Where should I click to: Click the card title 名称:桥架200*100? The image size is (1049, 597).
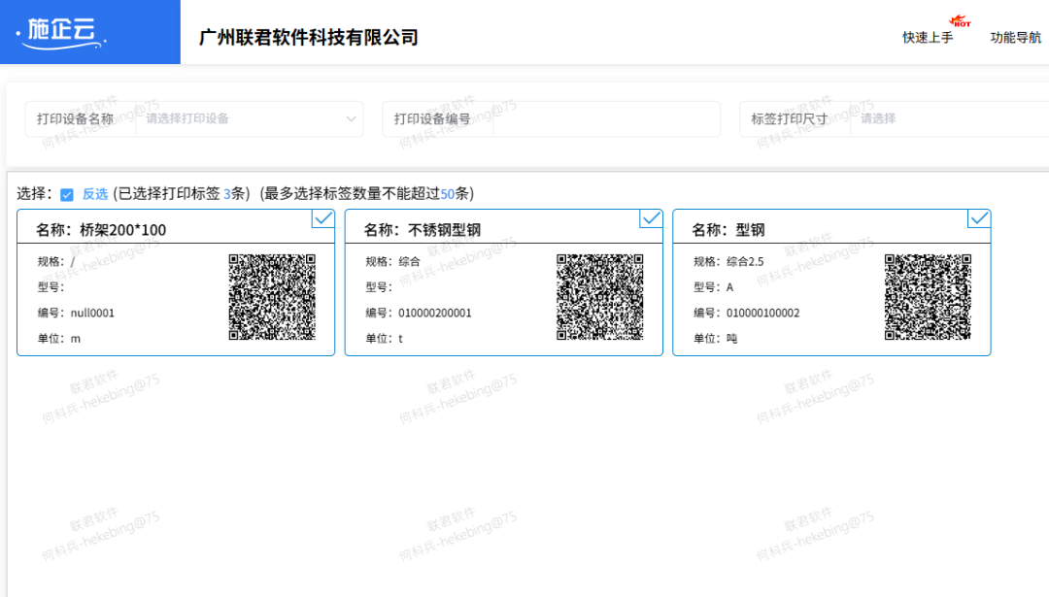(101, 230)
